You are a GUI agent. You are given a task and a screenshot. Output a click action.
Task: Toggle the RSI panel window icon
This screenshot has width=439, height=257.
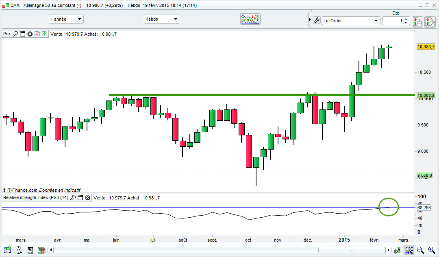click(80, 198)
